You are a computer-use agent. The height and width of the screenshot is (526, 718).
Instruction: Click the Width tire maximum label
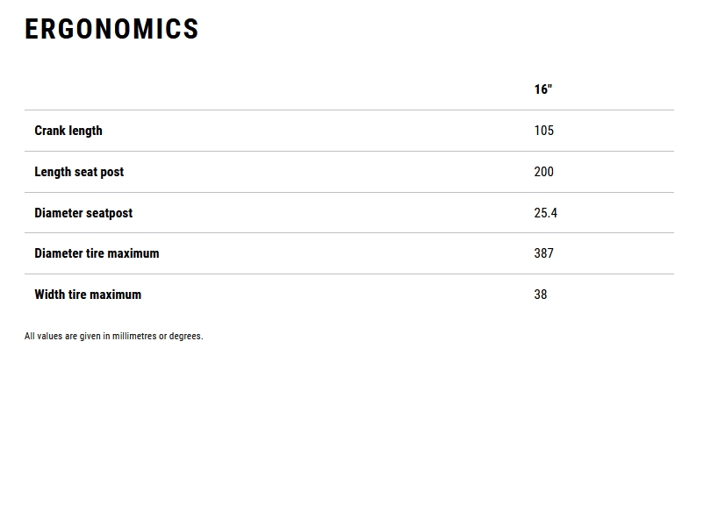(x=88, y=295)
